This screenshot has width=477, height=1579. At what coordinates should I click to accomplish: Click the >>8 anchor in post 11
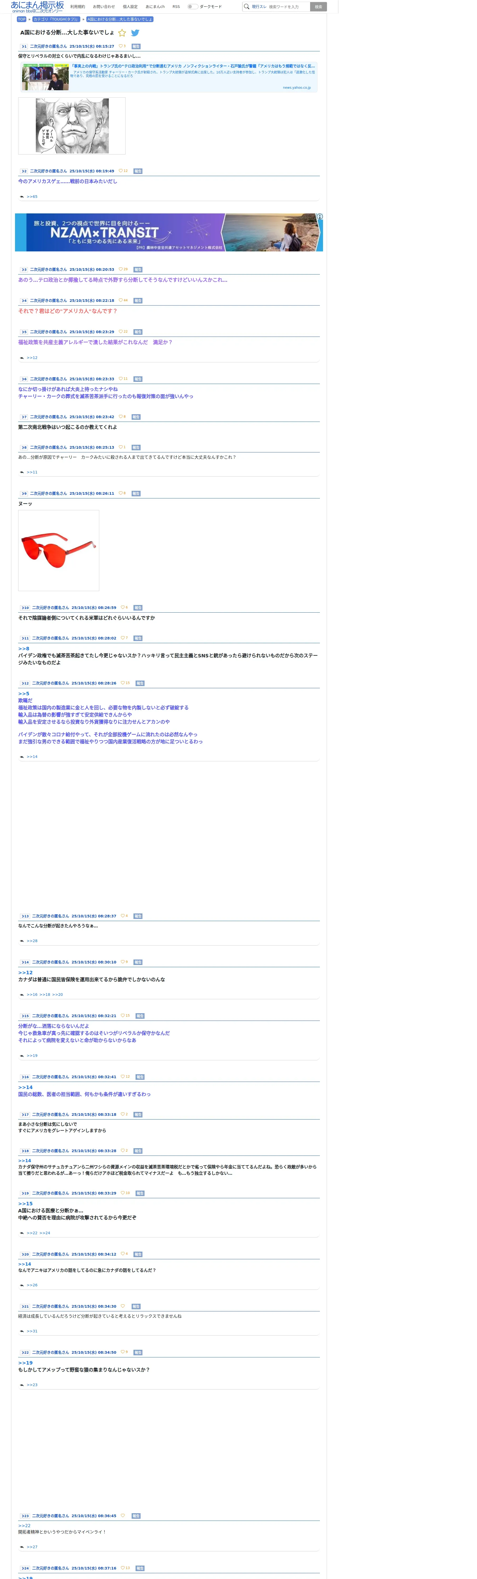pos(23,648)
